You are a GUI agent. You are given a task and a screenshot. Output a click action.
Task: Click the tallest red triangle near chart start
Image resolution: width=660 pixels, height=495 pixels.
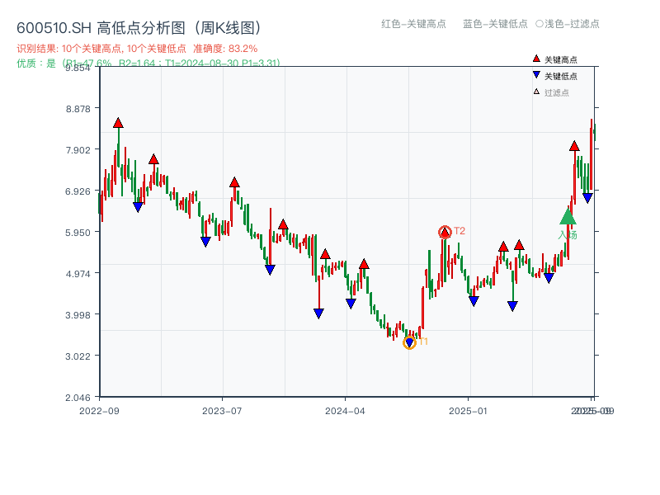point(116,123)
